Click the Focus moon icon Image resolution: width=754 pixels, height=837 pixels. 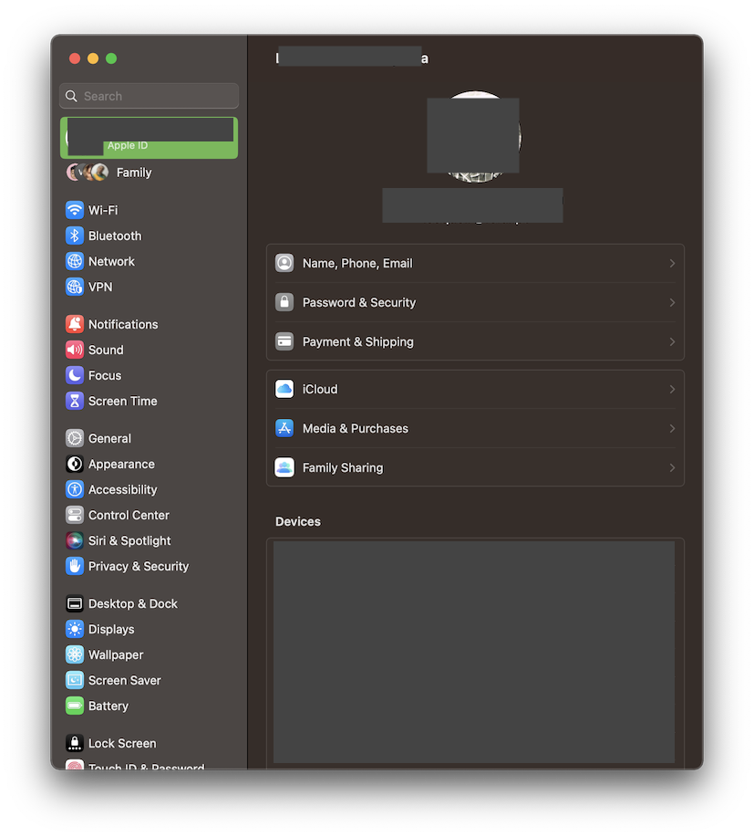(x=75, y=375)
